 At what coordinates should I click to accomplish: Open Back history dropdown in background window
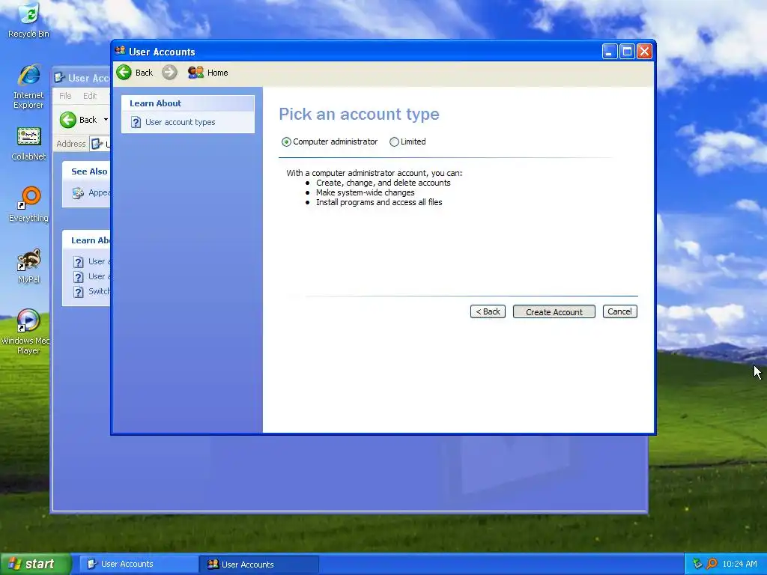click(x=106, y=120)
